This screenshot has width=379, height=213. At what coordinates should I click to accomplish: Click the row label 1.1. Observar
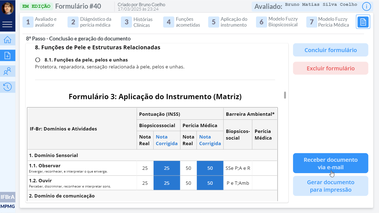coord(45,166)
